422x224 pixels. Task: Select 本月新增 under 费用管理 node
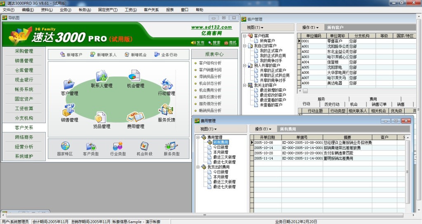click(220, 152)
